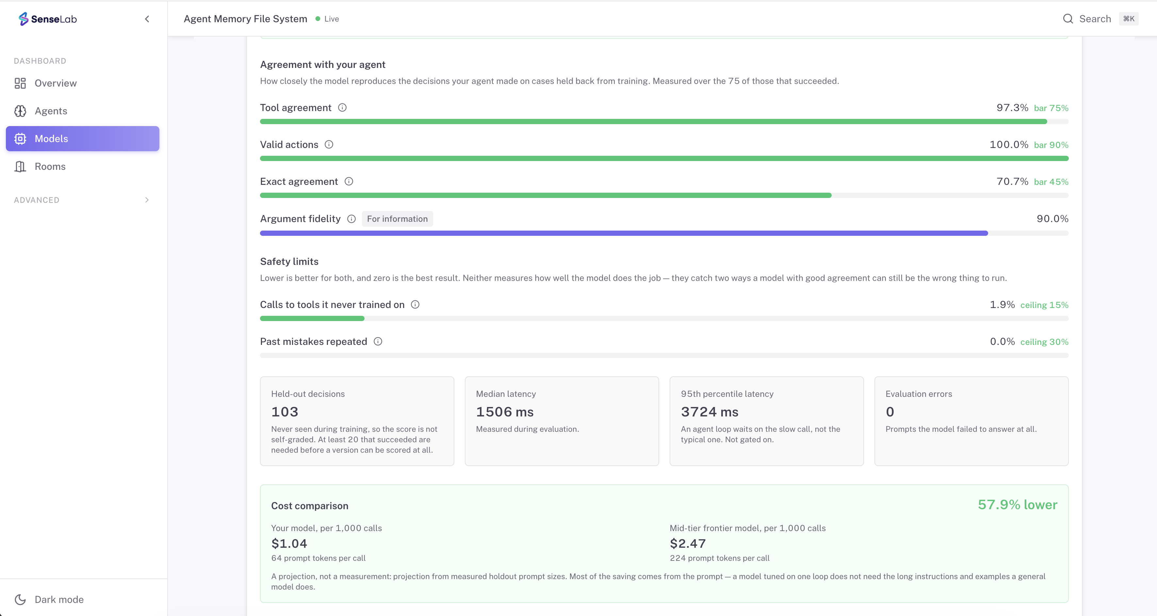Click the 100.0% valid actions value

point(1009,145)
